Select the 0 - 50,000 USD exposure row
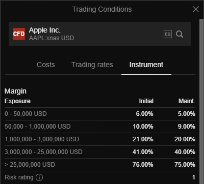This screenshot has width=204, height=184. click(100, 114)
